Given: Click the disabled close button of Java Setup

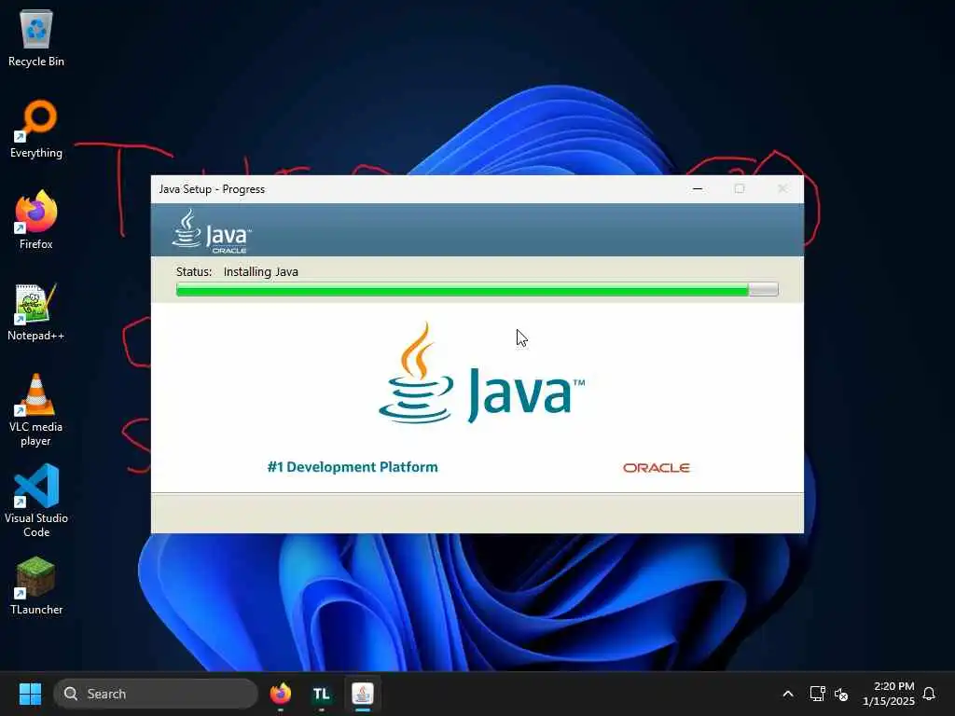Looking at the screenshot, I should pos(782,188).
